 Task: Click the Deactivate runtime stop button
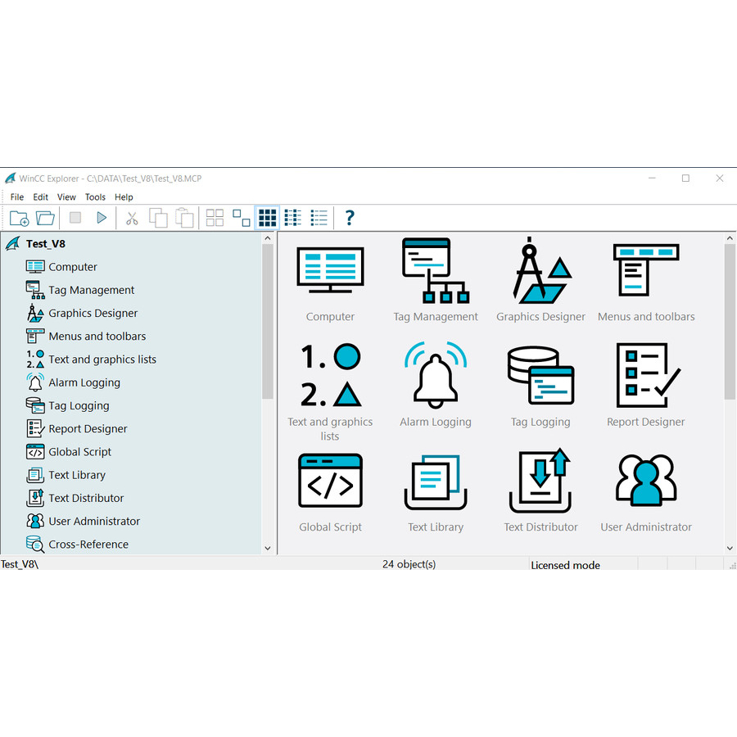[75, 218]
